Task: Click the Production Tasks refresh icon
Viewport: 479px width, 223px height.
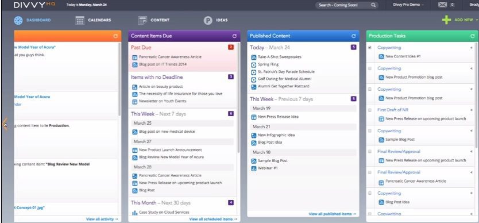Action: [472, 36]
